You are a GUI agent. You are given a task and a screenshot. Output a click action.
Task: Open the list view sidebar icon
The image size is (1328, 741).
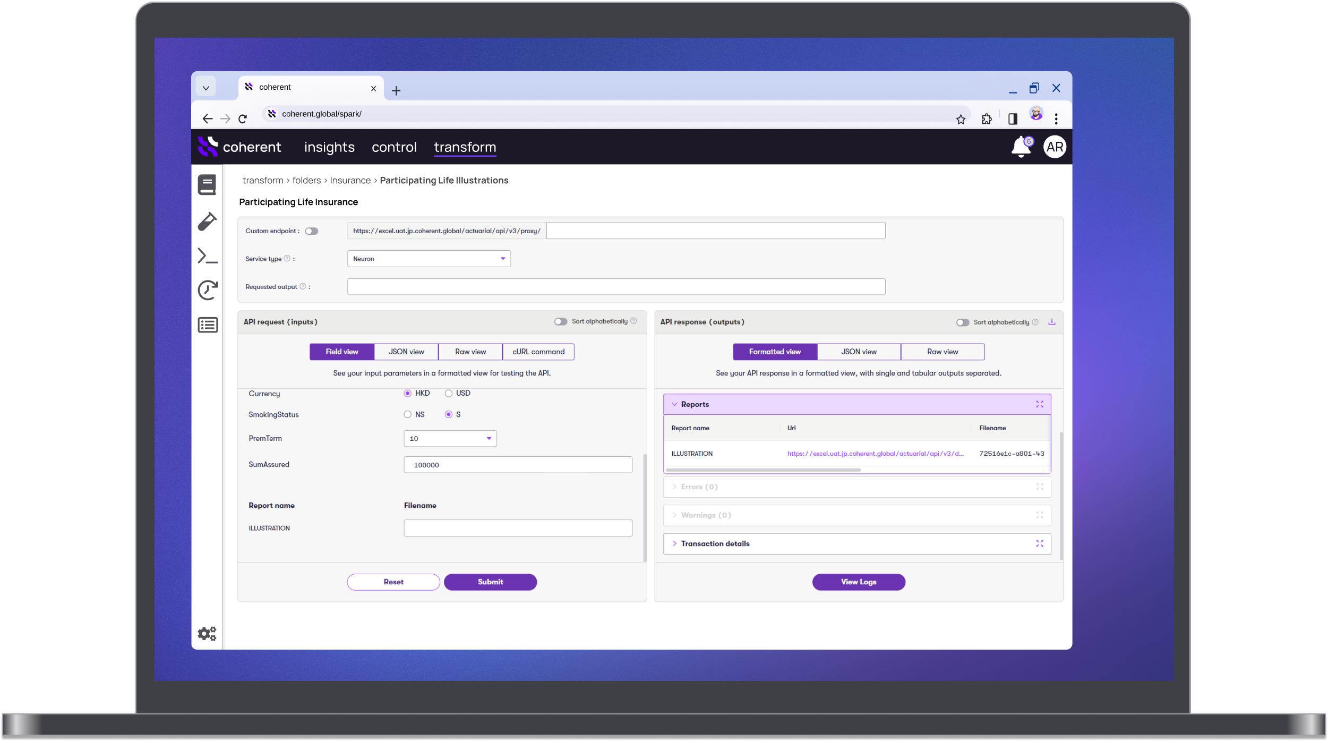(207, 325)
